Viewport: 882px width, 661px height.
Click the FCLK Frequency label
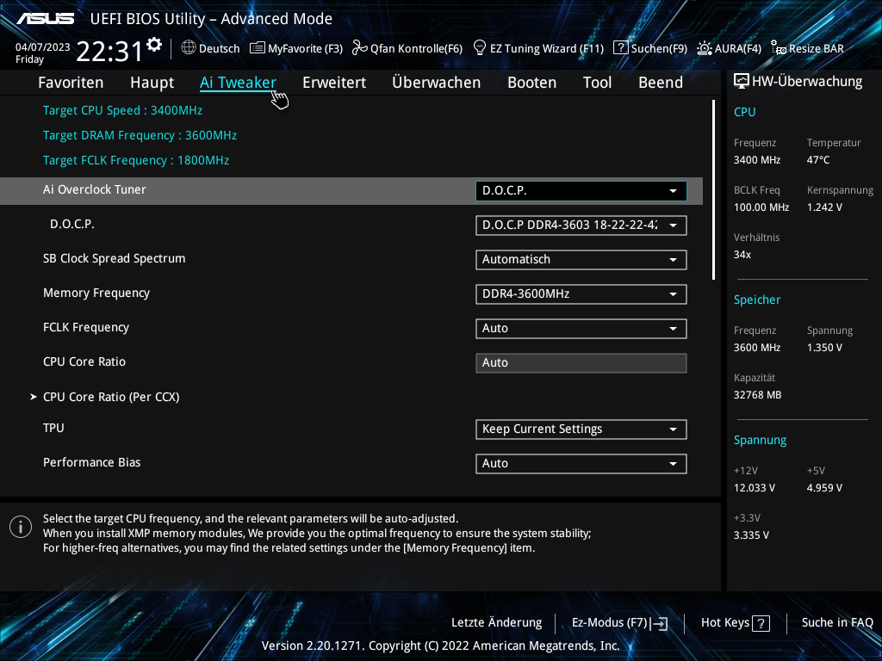[86, 327]
